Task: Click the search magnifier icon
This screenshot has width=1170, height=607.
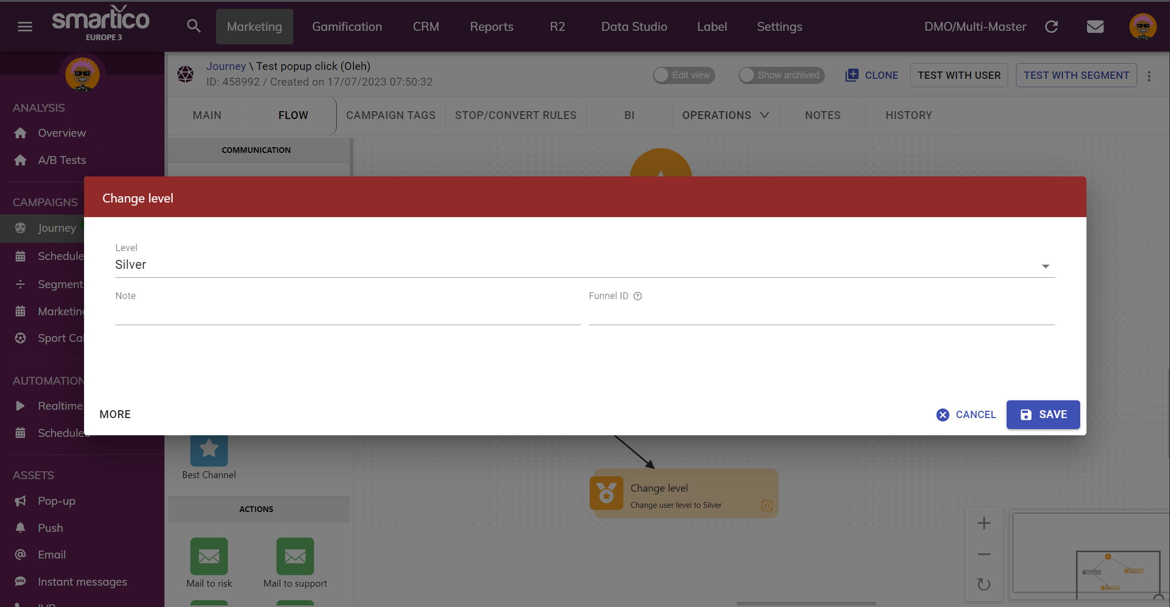Action: click(x=194, y=27)
